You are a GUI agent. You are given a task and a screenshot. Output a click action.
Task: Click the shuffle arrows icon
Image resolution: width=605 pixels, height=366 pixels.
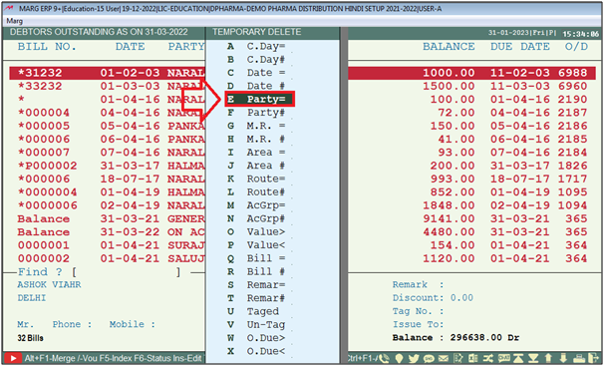(488, 358)
